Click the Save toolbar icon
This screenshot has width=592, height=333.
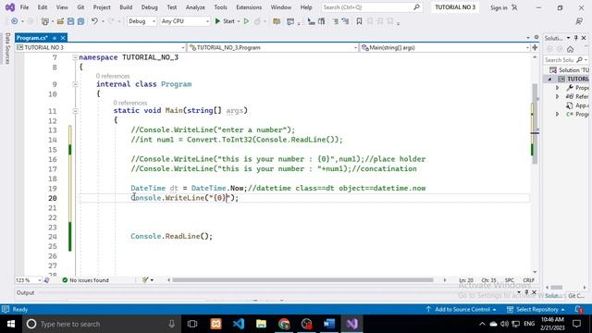coord(70,21)
